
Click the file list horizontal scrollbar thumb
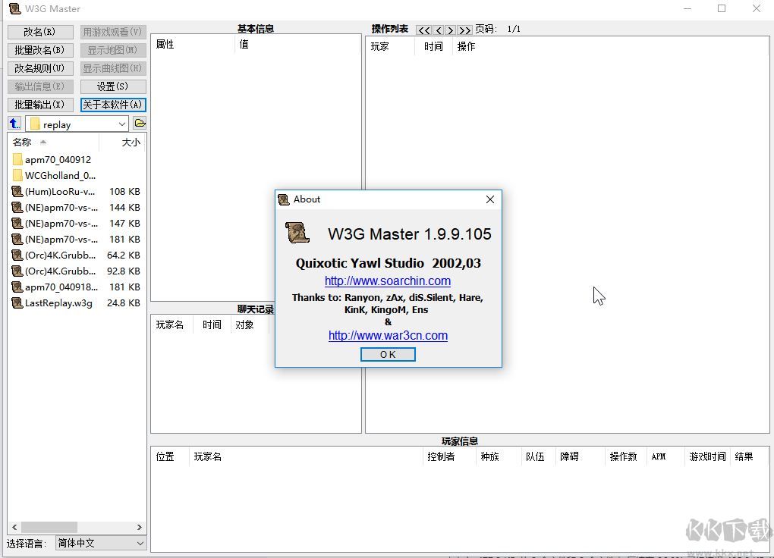49,527
